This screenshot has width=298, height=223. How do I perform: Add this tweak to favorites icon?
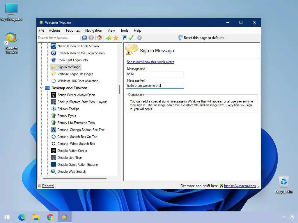(109, 38)
